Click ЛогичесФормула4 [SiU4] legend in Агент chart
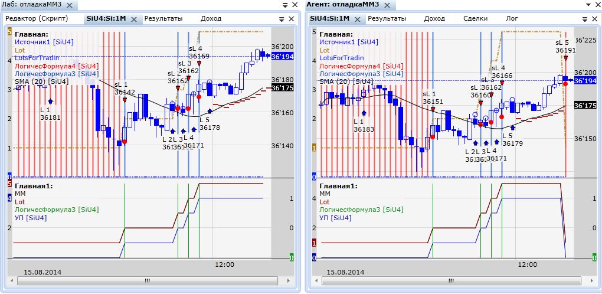602x294 pixels. pyautogui.click(x=361, y=66)
